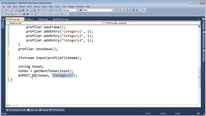The width and height of the screenshot is (206, 116).
Task: Open the Analyze menu
Action: [71, 6]
